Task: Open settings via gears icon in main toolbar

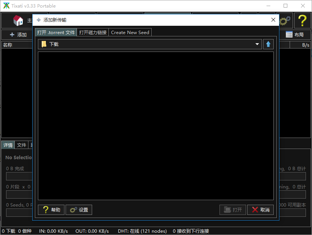Action: [x=285, y=20]
